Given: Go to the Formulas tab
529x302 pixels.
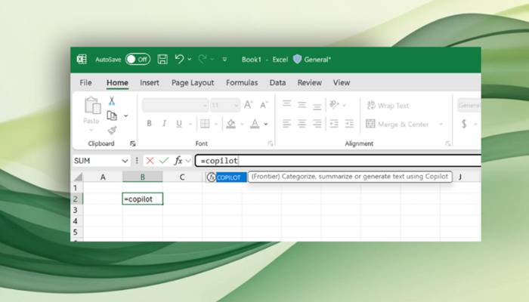Looking at the screenshot, I should coord(242,82).
